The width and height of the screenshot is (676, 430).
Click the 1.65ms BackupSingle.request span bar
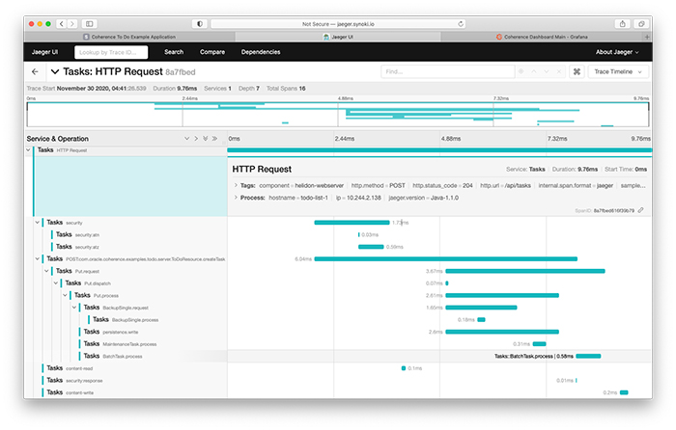tap(481, 308)
